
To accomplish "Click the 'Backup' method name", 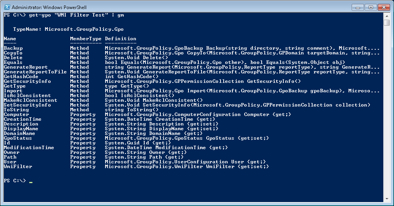I will coord(13,48).
